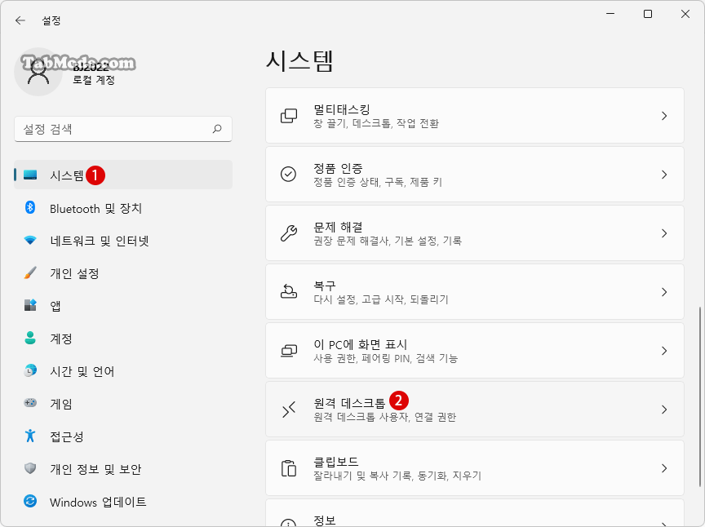Image resolution: width=705 pixels, height=527 pixels.
Task: Click 로컬 계정 account label
Action: [94, 80]
